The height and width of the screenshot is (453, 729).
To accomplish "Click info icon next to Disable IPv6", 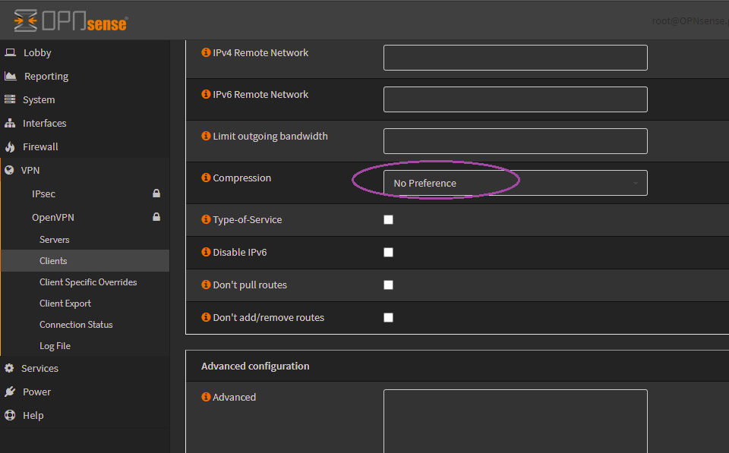I will click(x=206, y=252).
